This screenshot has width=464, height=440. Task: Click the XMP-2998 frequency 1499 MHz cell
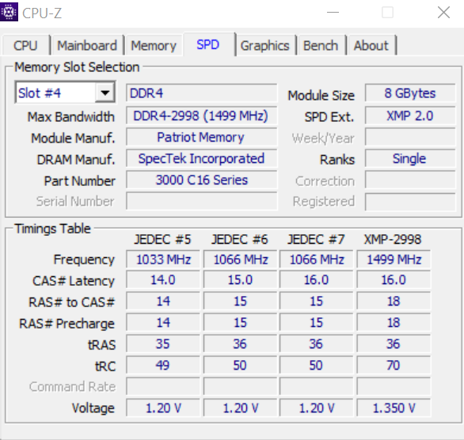[394, 260]
